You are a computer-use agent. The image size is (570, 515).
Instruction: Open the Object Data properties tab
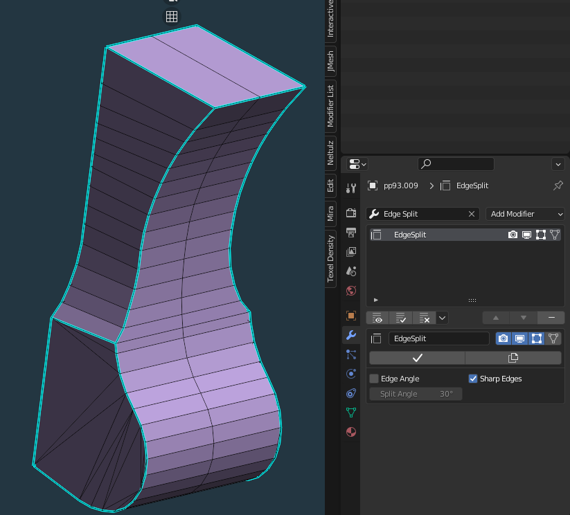(x=351, y=413)
